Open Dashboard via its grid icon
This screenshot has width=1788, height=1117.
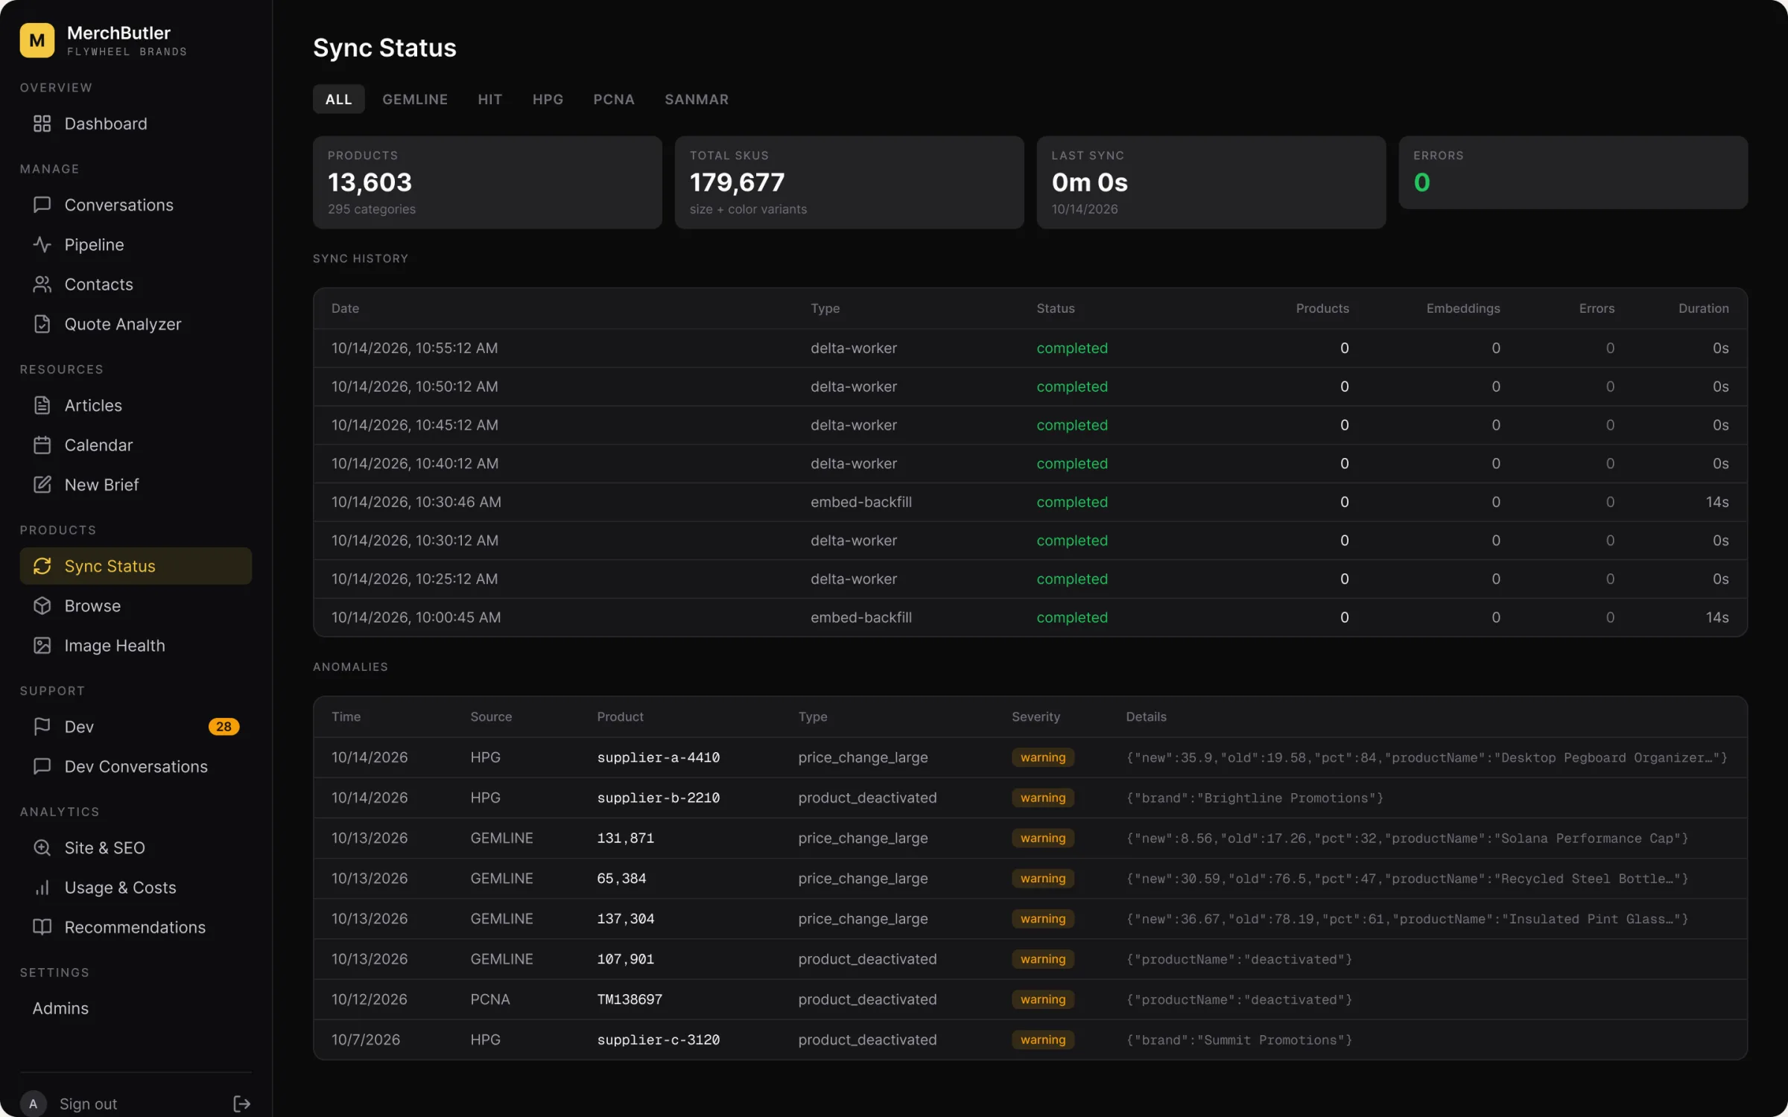(x=42, y=124)
